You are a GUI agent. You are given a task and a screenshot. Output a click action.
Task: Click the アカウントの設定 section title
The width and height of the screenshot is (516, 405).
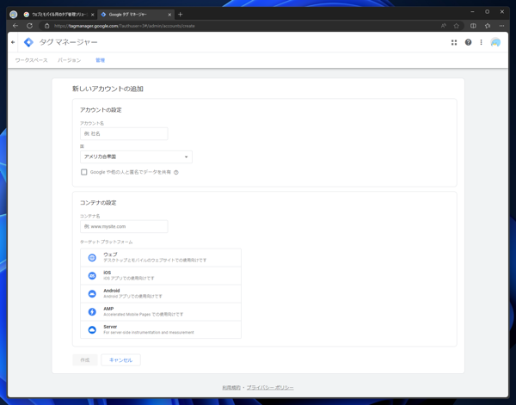tap(101, 110)
